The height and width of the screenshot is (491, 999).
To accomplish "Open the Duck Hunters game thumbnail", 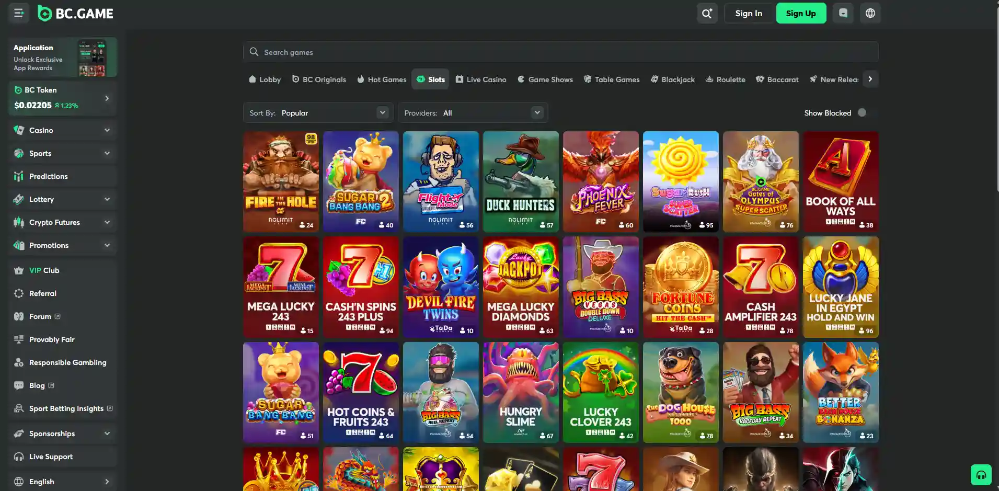I will (x=521, y=181).
